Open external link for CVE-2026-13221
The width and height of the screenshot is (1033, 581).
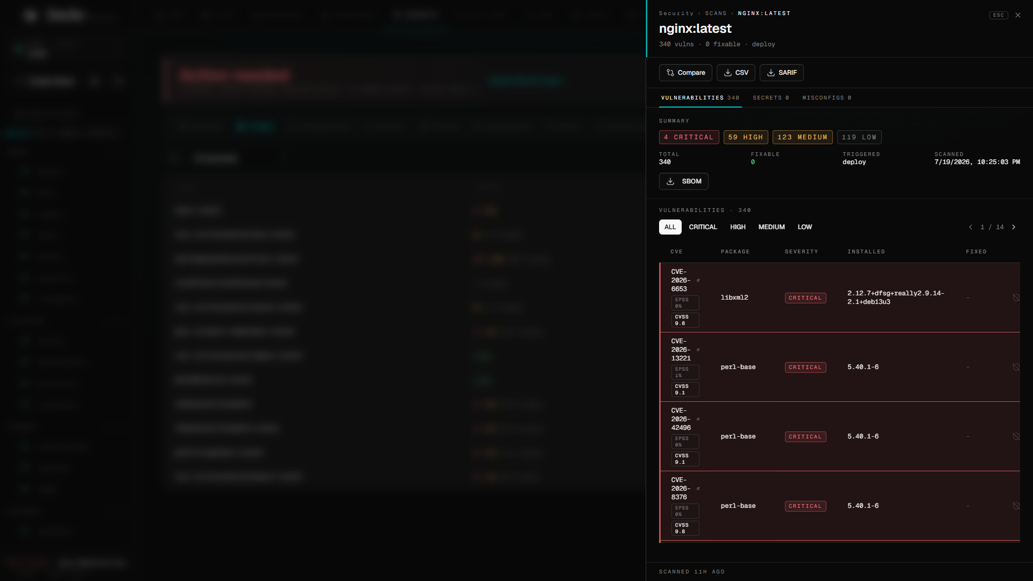point(698,350)
